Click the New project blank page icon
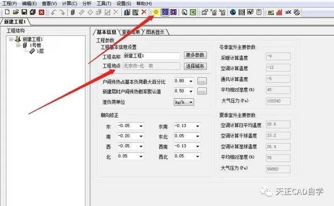The height and width of the screenshot is (206, 334). [x=7, y=12]
